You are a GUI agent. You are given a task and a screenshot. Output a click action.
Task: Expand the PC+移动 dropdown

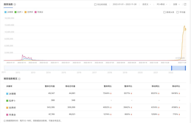[162, 4]
